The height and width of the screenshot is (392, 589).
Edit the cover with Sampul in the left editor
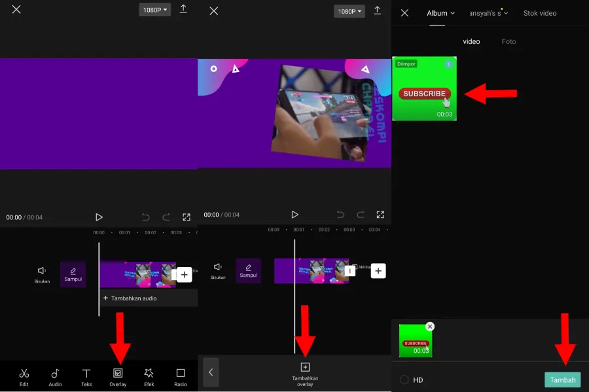tap(73, 274)
